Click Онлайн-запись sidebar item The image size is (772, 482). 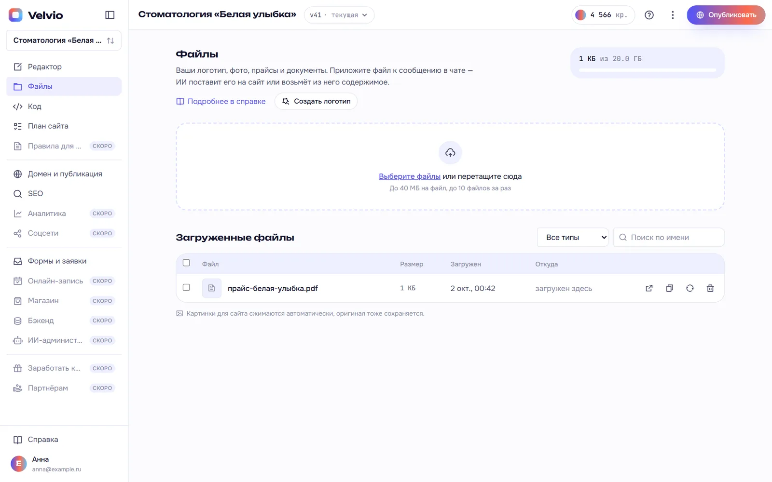(64, 281)
